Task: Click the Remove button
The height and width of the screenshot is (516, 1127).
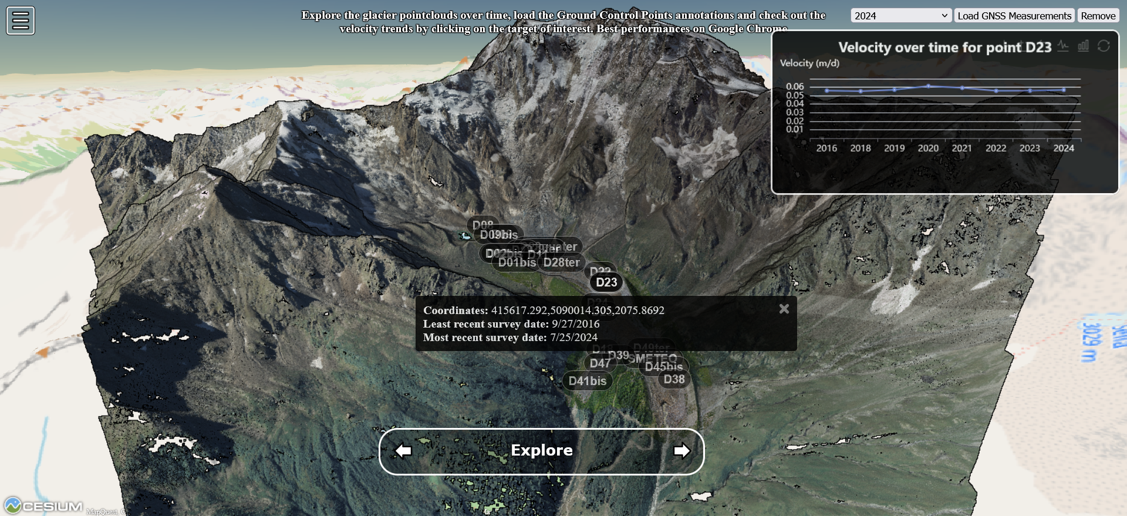Action: (x=1098, y=16)
